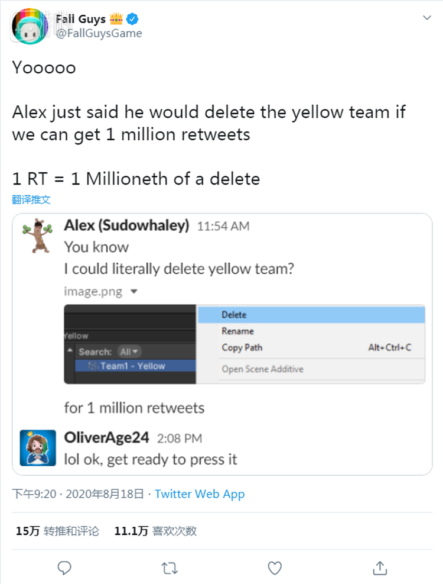Share the tweet via upload icon
Screen dimensions: 443x584
tap(380, 568)
